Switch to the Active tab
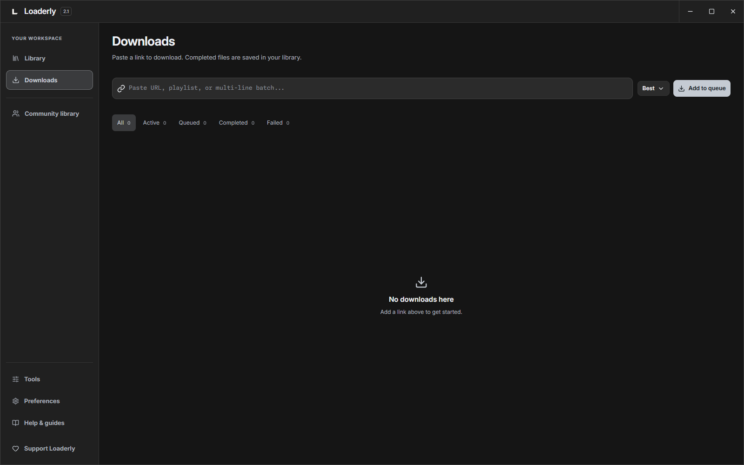The image size is (744, 465). click(x=154, y=123)
